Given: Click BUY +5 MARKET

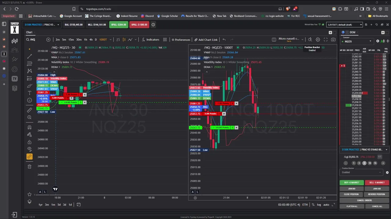Looking at the screenshot, I should 352,182.
